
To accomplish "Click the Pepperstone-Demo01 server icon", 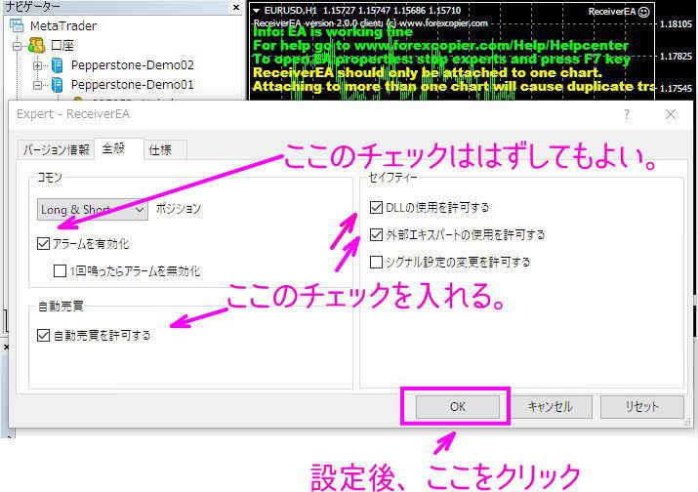I will (x=57, y=85).
